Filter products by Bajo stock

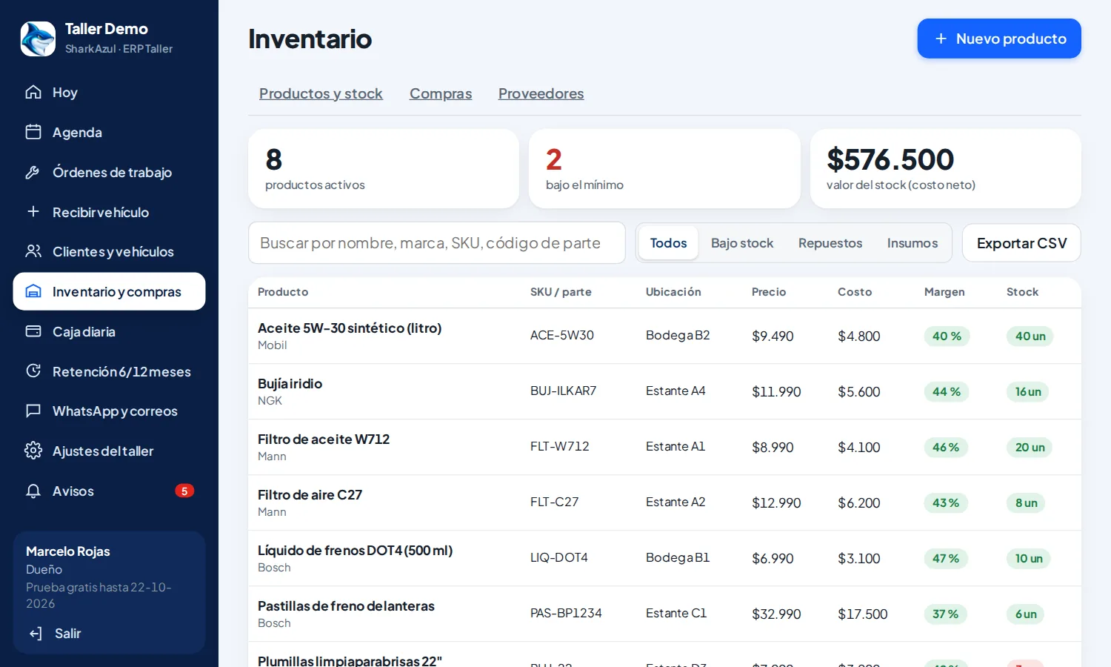[x=742, y=243]
